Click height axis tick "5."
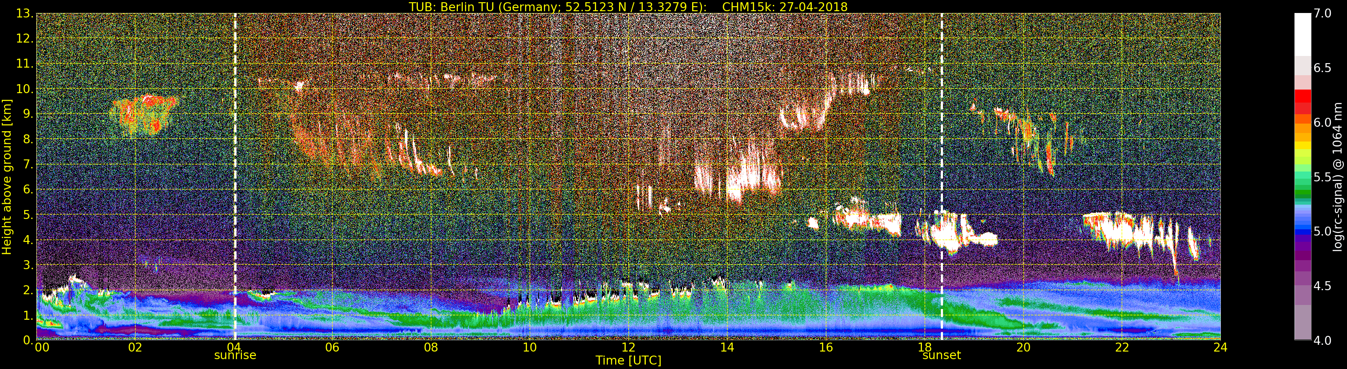This screenshot has height=369, width=1347. click(27, 215)
